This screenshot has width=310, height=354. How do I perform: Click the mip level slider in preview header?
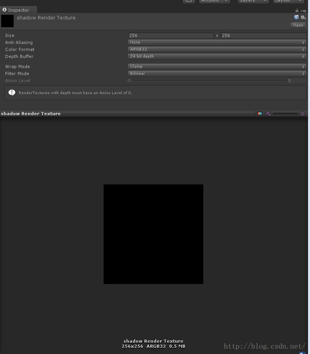tap(285, 114)
